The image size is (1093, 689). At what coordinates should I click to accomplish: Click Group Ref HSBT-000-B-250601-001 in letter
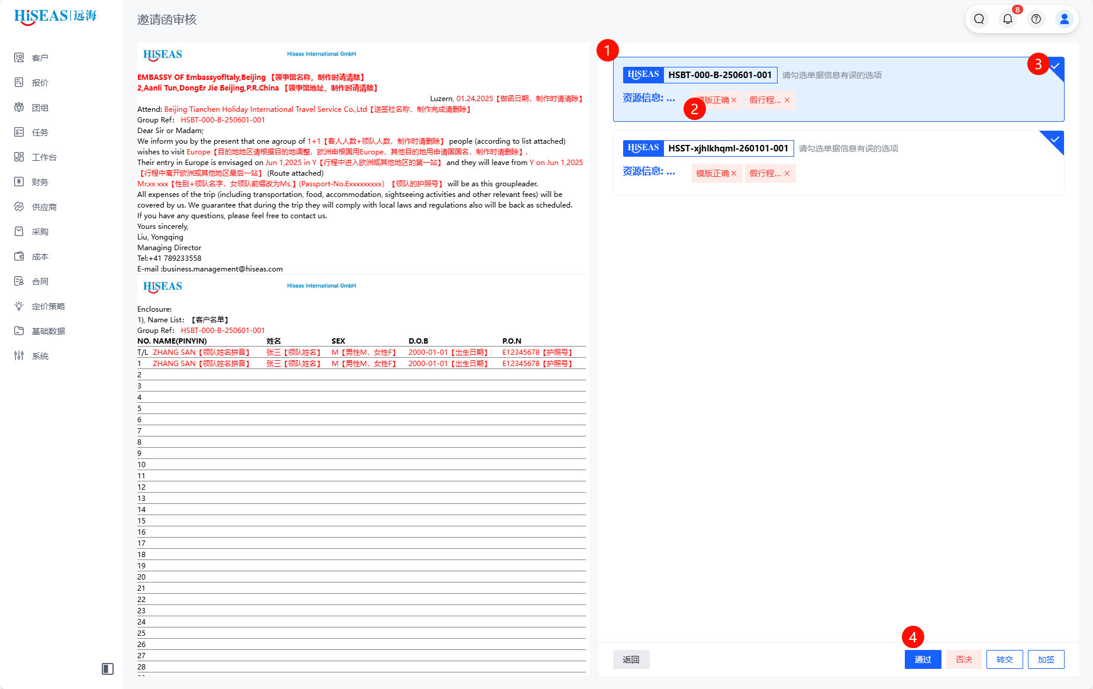tap(223, 120)
